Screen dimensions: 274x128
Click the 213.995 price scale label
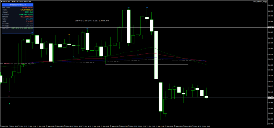[x=270, y=119]
